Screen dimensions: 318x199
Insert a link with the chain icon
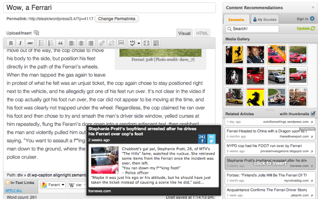(x=102, y=43)
